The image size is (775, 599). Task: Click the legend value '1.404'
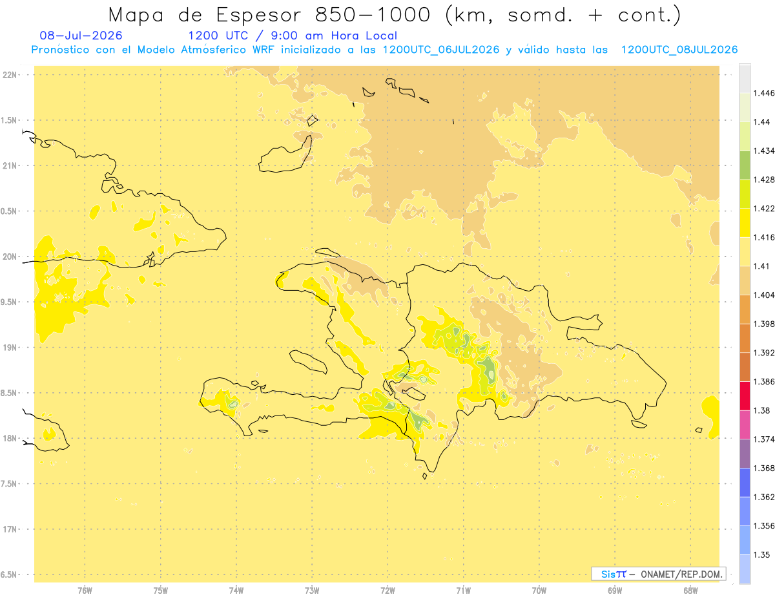point(765,295)
